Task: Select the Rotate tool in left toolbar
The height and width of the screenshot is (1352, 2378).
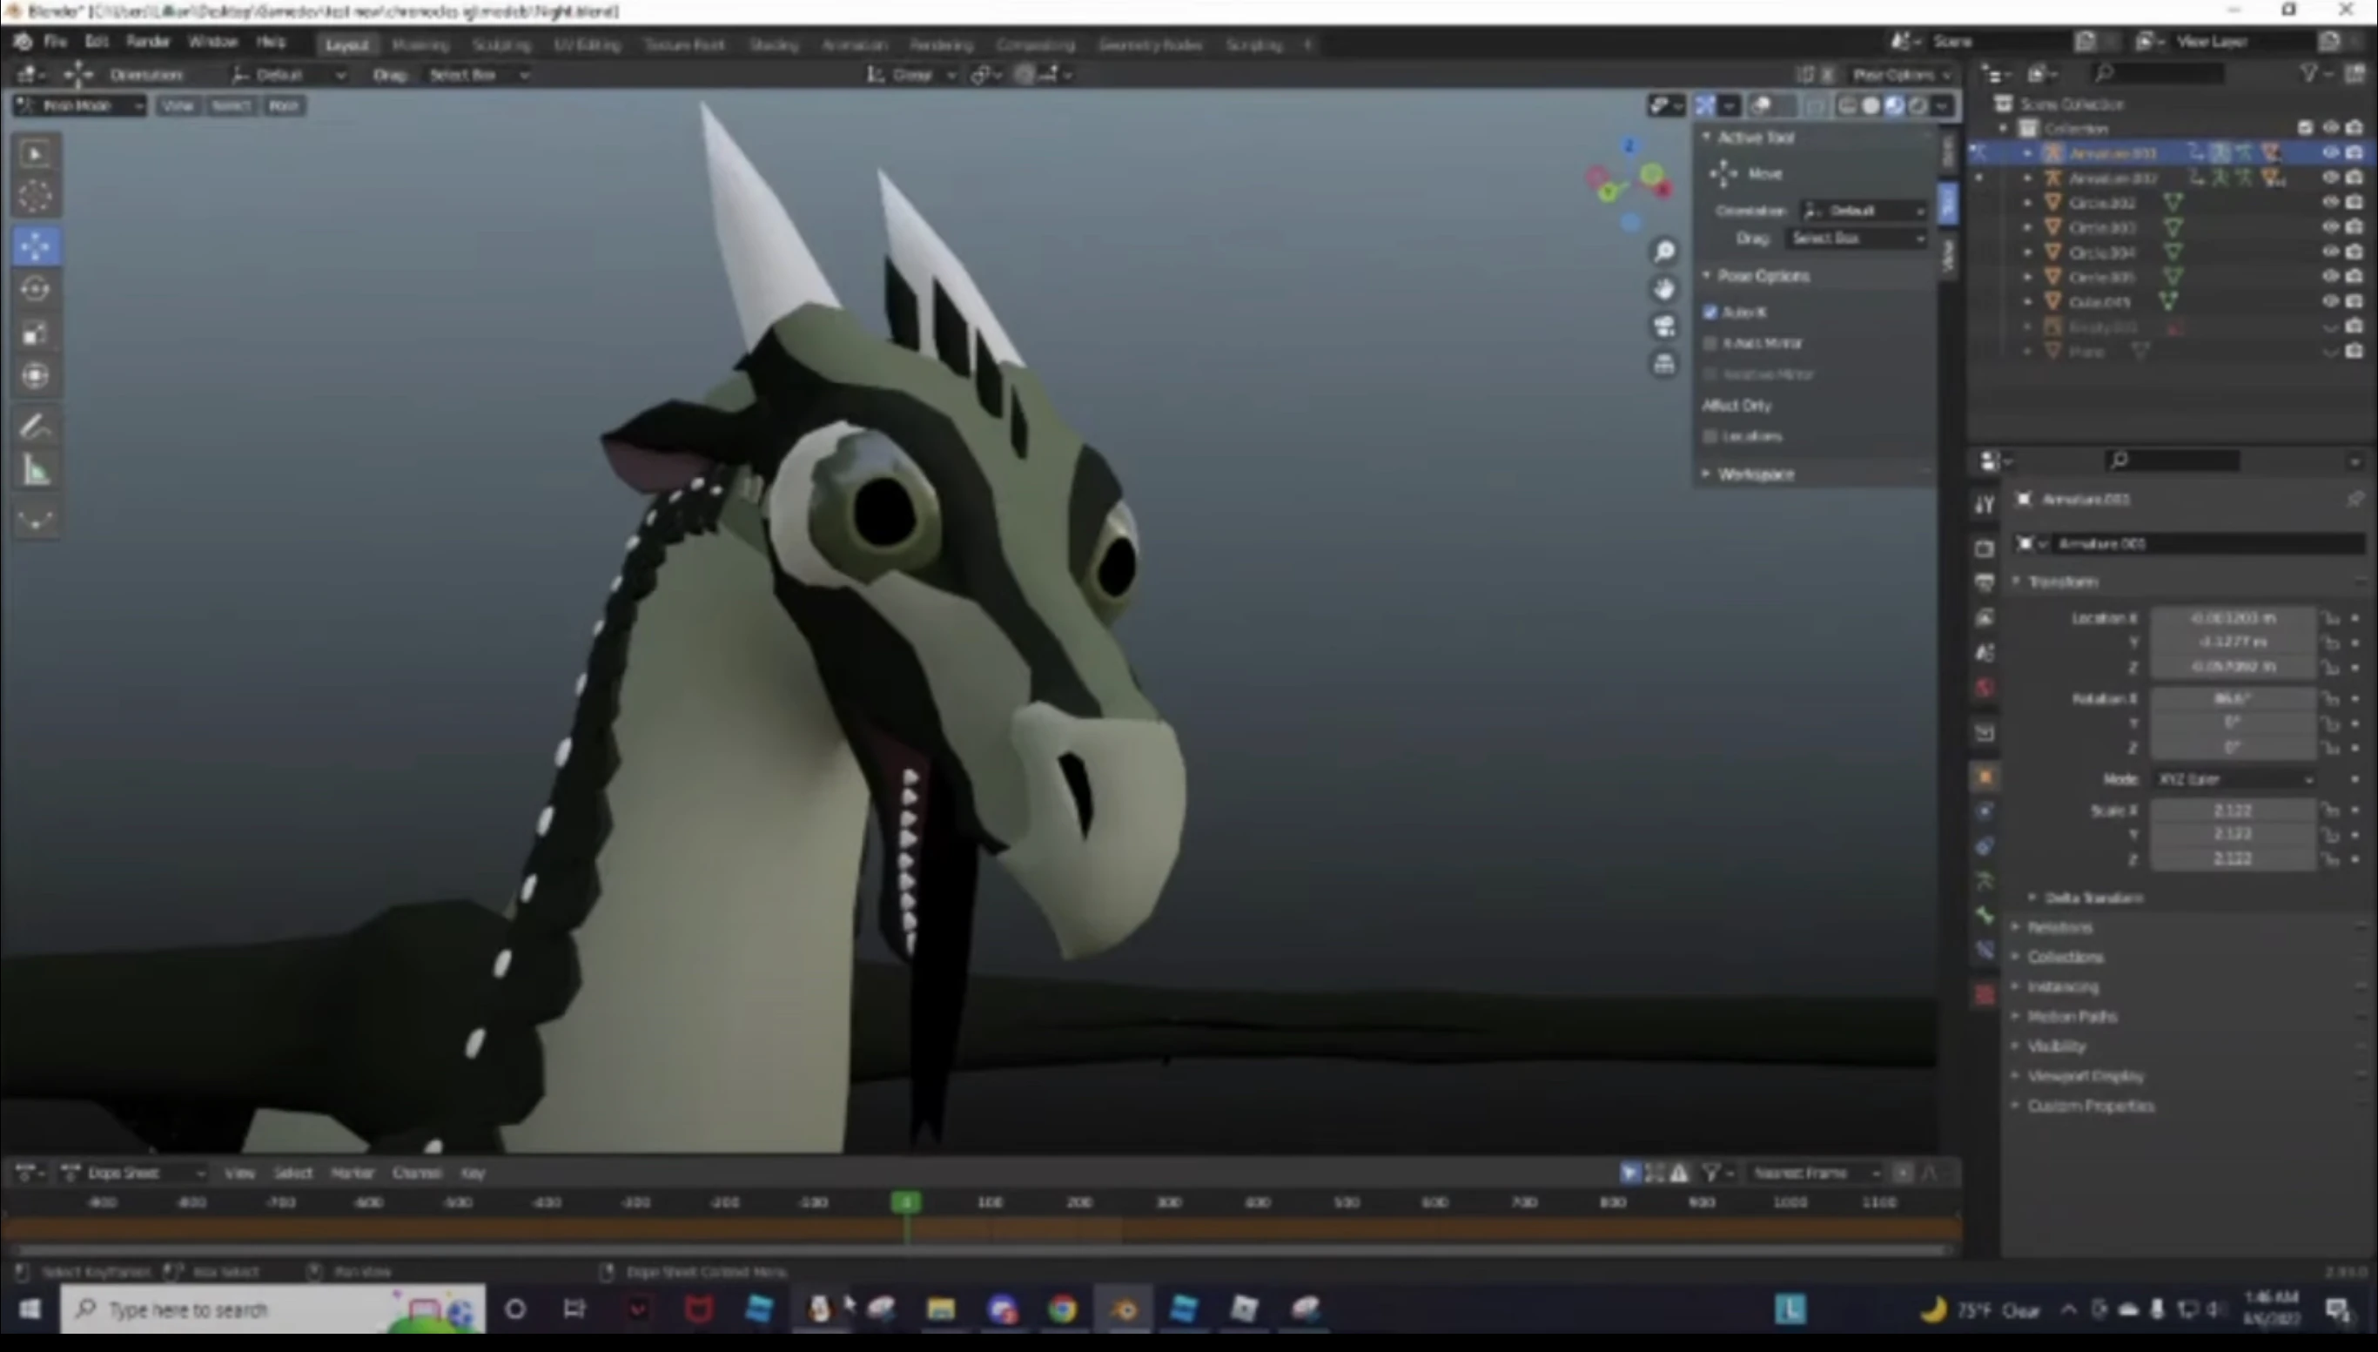Action: pos(36,289)
